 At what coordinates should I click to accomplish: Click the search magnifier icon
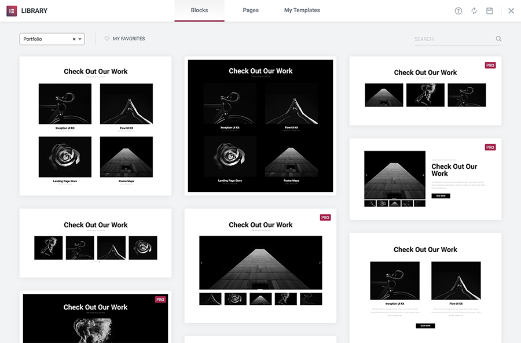pyautogui.click(x=498, y=39)
